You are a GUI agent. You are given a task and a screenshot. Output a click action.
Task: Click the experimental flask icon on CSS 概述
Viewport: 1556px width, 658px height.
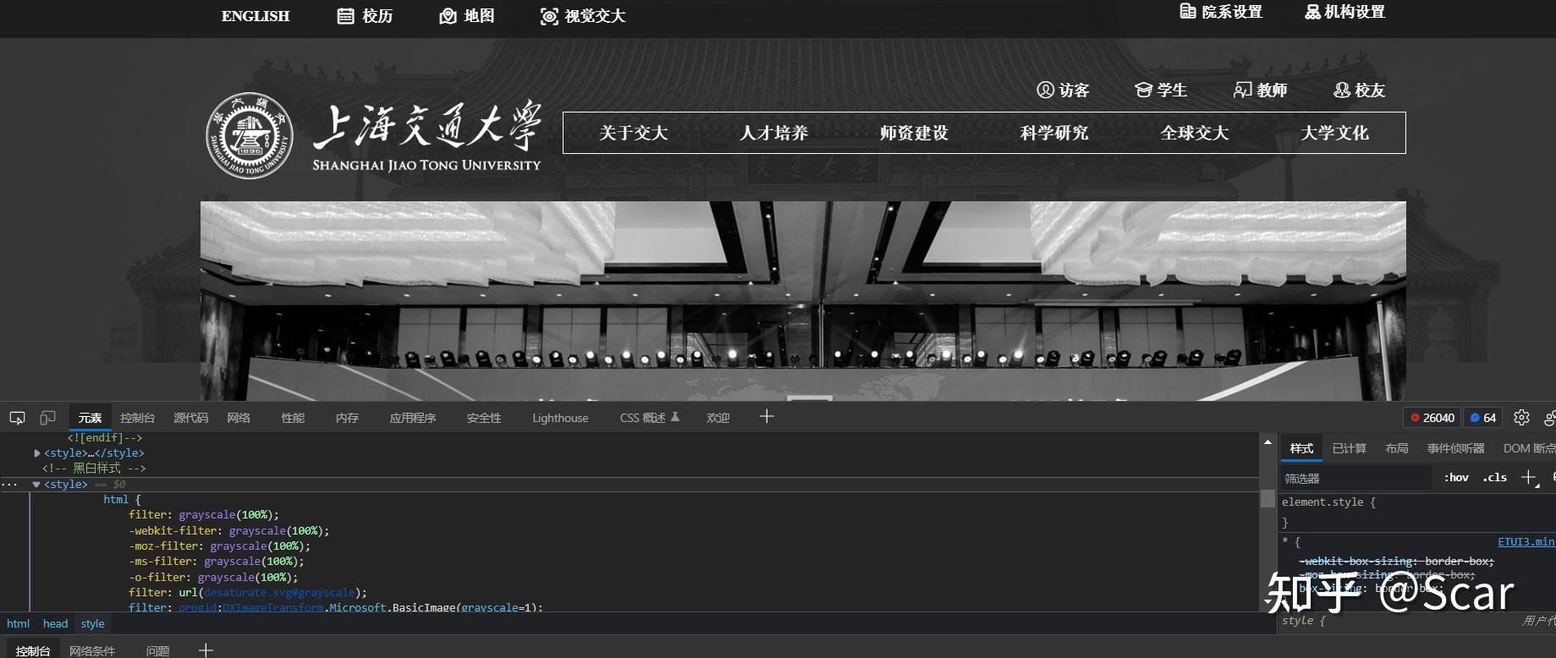[675, 417]
